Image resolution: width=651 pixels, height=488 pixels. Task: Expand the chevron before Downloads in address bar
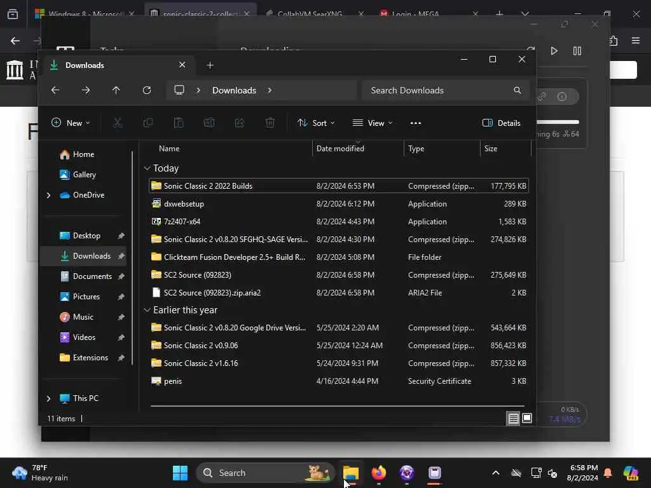point(198,90)
